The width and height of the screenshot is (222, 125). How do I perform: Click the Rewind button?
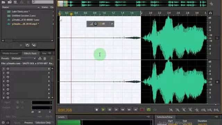click(122, 110)
